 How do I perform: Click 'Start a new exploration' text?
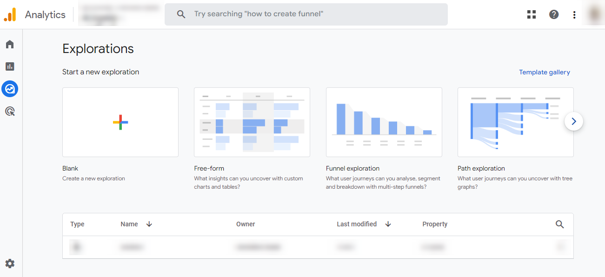pyautogui.click(x=101, y=72)
